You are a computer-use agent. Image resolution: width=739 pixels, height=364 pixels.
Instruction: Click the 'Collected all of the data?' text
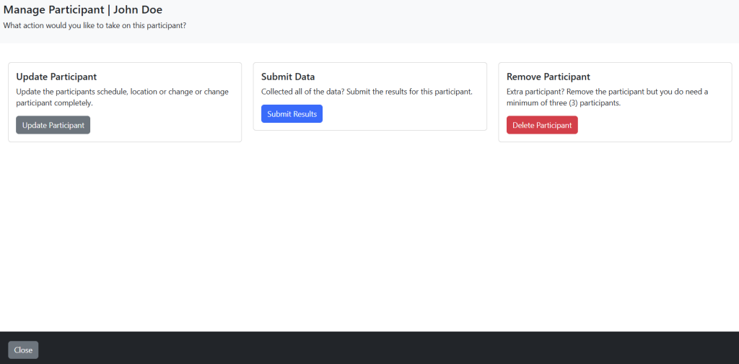(367, 92)
